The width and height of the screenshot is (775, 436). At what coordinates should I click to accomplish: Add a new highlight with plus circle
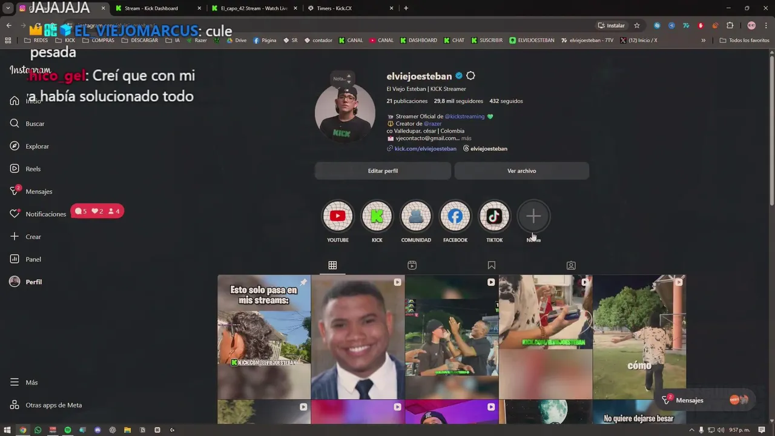(533, 216)
